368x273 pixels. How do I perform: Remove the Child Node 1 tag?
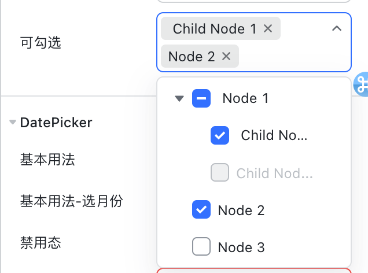point(268,28)
